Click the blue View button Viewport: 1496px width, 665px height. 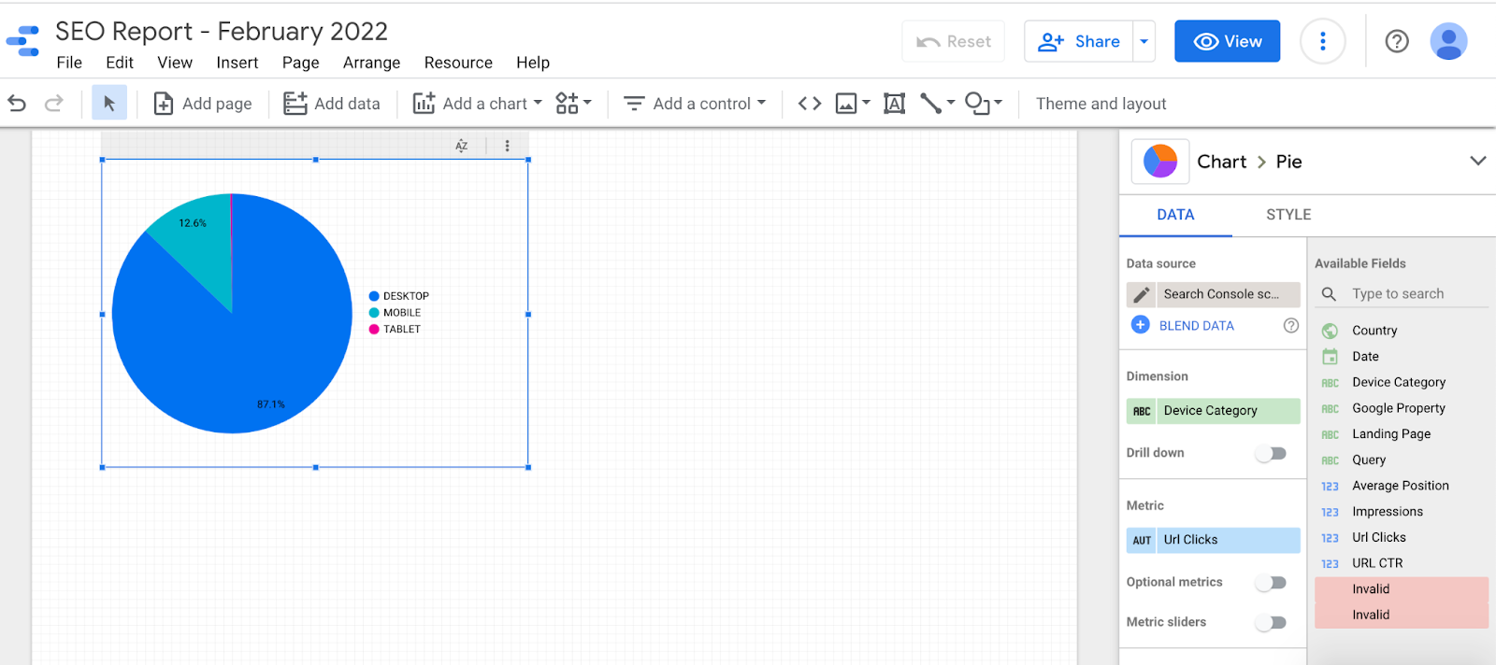pyautogui.click(x=1227, y=41)
